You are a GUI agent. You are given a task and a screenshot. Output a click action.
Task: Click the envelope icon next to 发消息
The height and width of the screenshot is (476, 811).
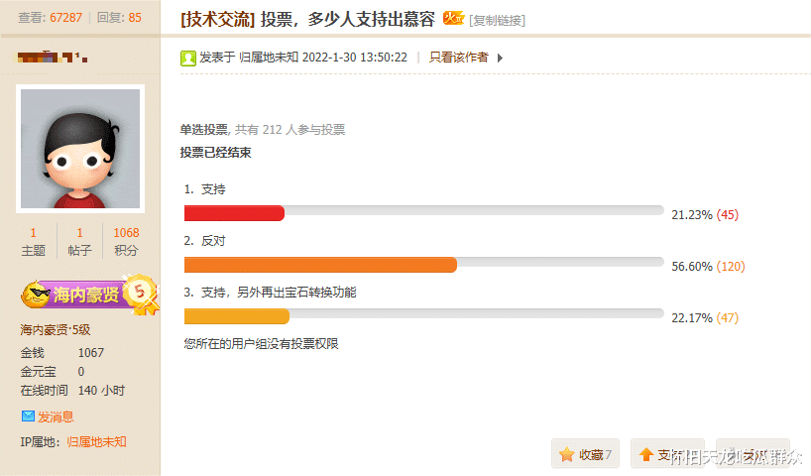point(28,416)
